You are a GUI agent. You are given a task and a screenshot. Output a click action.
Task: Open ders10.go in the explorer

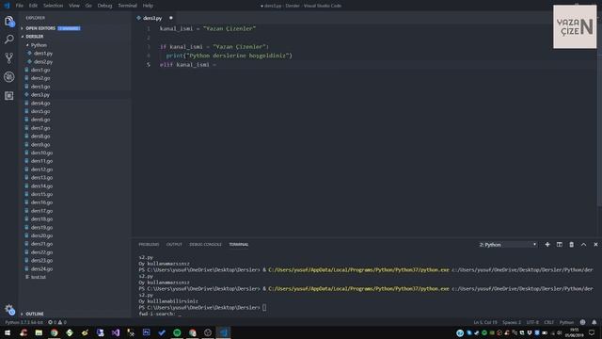(x=41, y=153)
